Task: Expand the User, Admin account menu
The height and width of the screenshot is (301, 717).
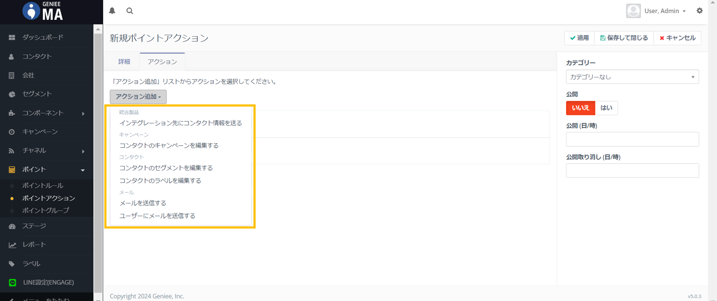Action: pyautogui.click(x=665, y=11)
